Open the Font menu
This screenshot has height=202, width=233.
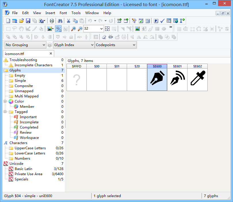[63, 13]
